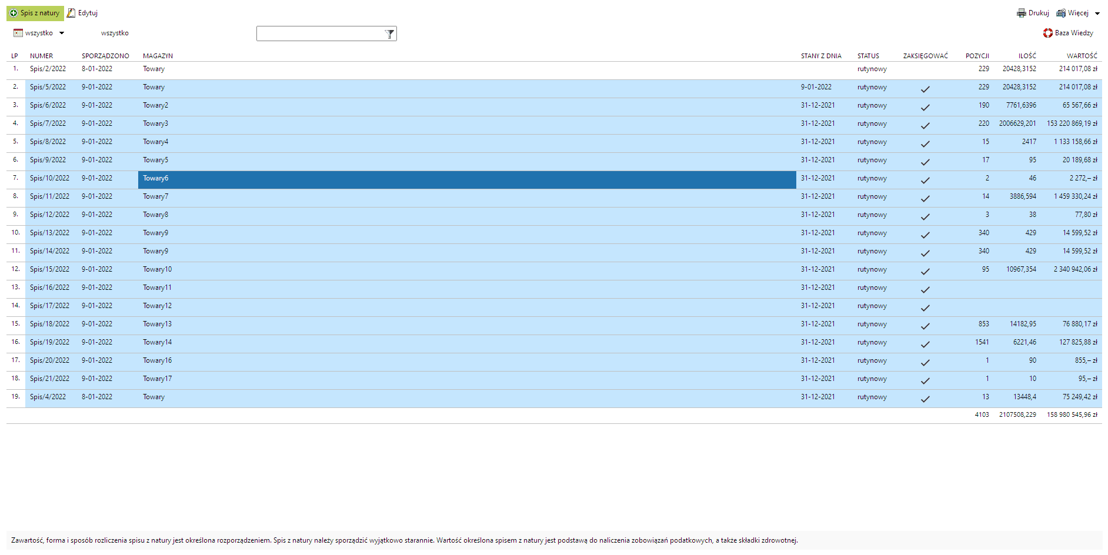Sort by the MAGAZYN column header

(158, 56)
